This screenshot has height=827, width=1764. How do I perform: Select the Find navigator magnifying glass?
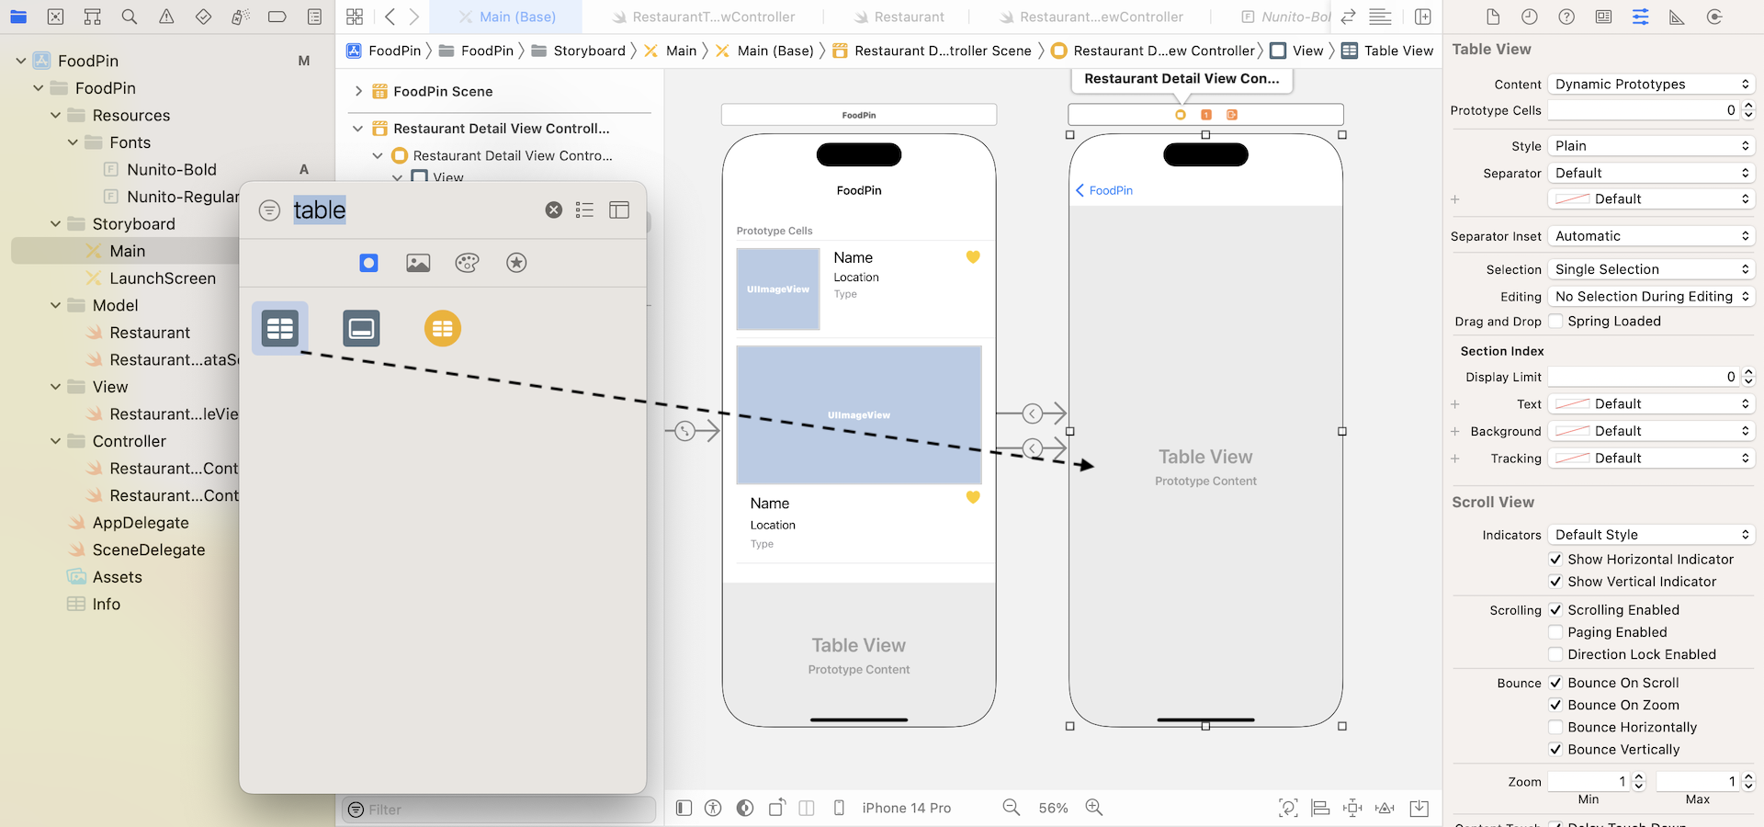click(x=130, y=17)
